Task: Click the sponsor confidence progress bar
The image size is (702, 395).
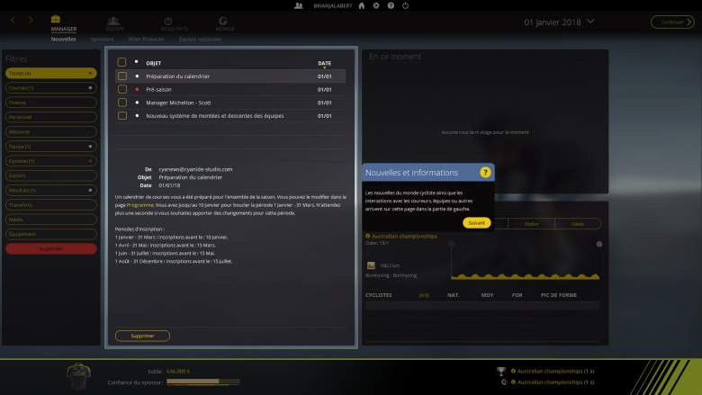Action: (203, 382)
